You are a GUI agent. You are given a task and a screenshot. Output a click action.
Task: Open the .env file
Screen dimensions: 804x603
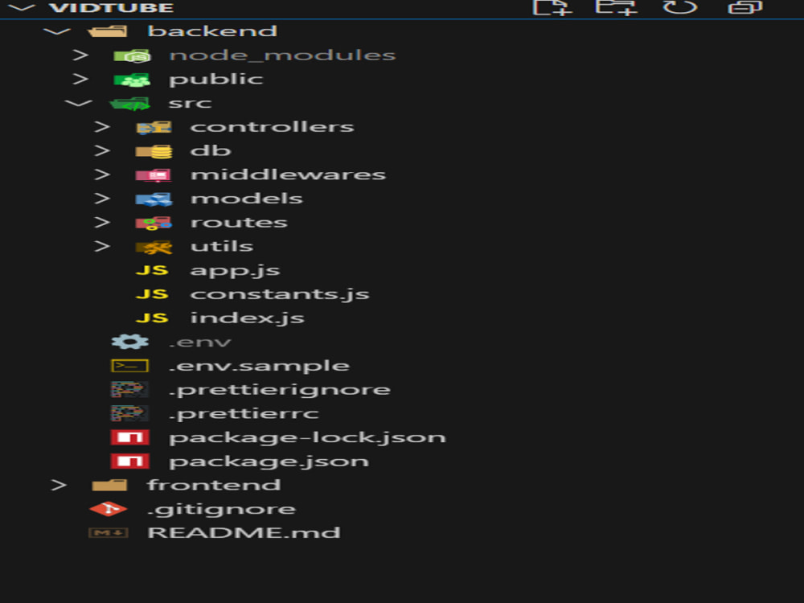coord(200,343)
